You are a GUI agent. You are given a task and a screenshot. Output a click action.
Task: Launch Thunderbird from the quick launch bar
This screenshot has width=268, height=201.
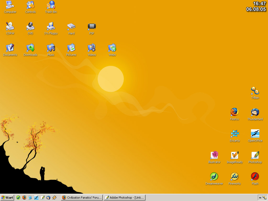click(x=48, y=198)
